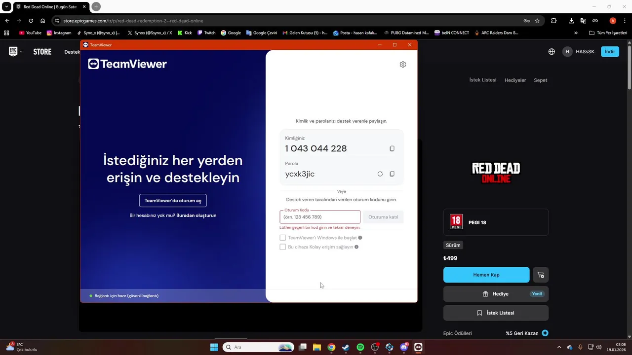The height and width of the screenshot is (355, 632).
Task: Open the HAssSK. account menu
Action: [579, 52]
